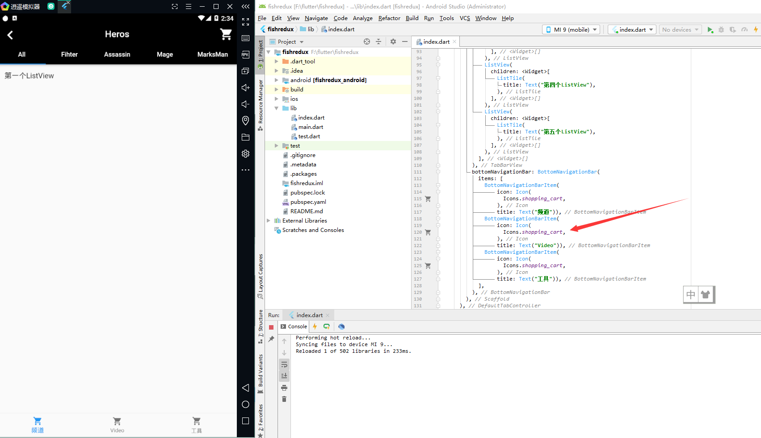Select README.md in project tree
Image resolution: width=761 pixels, height=438 pixels.
[306, 211]
